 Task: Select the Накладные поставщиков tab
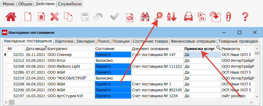point(28,41)
